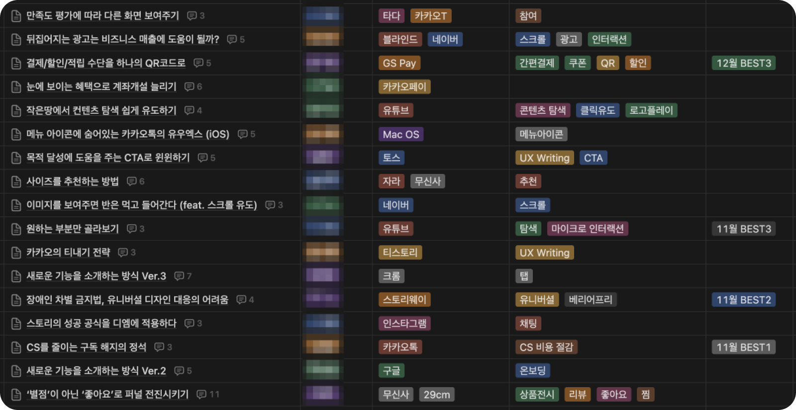This screenshot has height=410, width=796.
Task: Open the page 결제/할인/적립 수단을 하나의 QR코드로
Action: (x=106, y=63)
